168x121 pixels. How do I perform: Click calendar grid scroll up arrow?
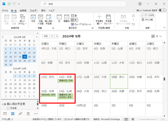coord(164,42)
